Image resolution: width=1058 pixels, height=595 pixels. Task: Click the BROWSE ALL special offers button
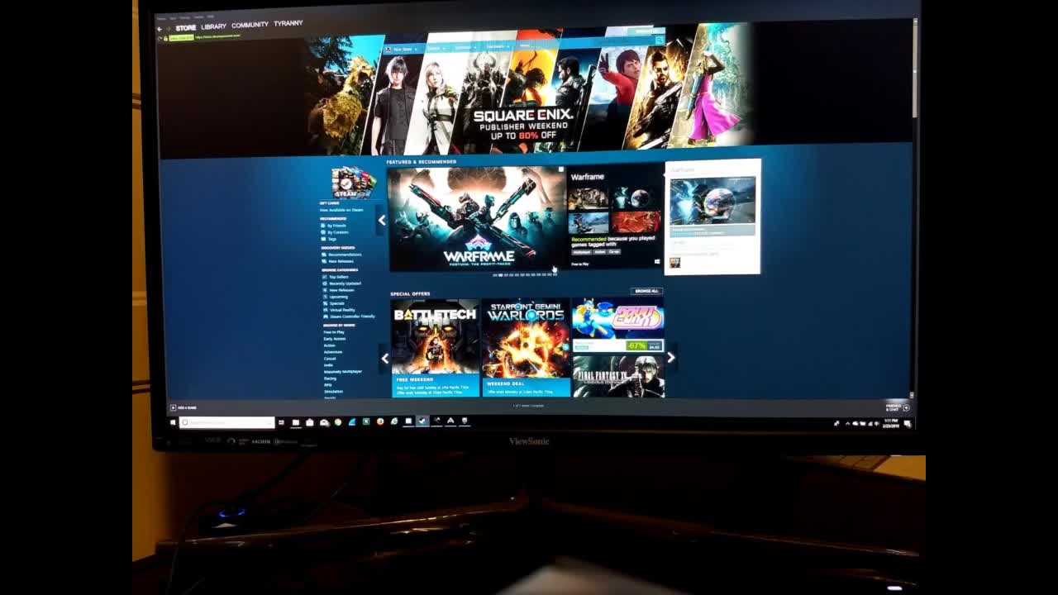pyautogui.click(x=646, y=291)
